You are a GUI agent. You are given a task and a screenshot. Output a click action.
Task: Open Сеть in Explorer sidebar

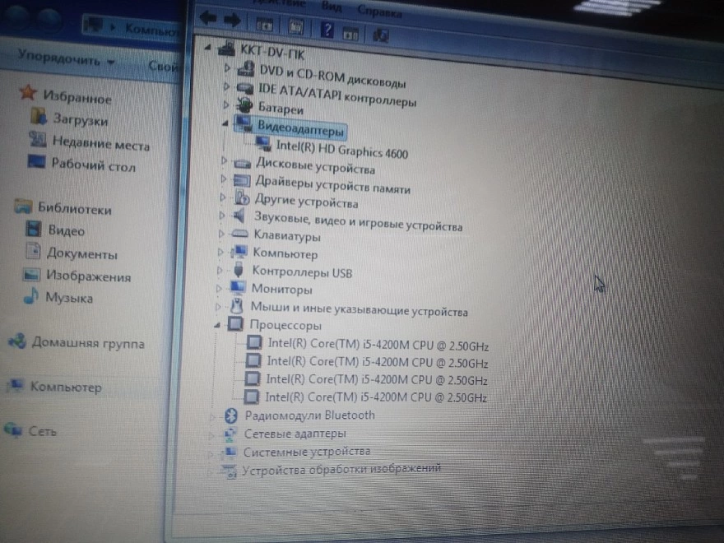[x=43, y=431]
